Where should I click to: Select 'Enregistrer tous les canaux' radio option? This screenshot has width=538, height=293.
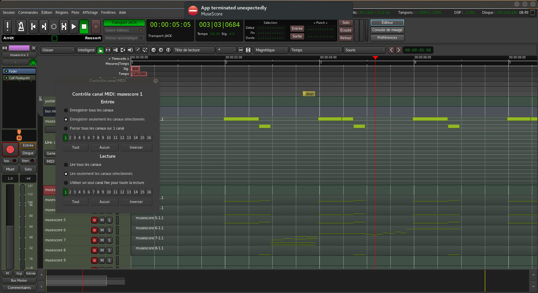[x=66, y=110]
